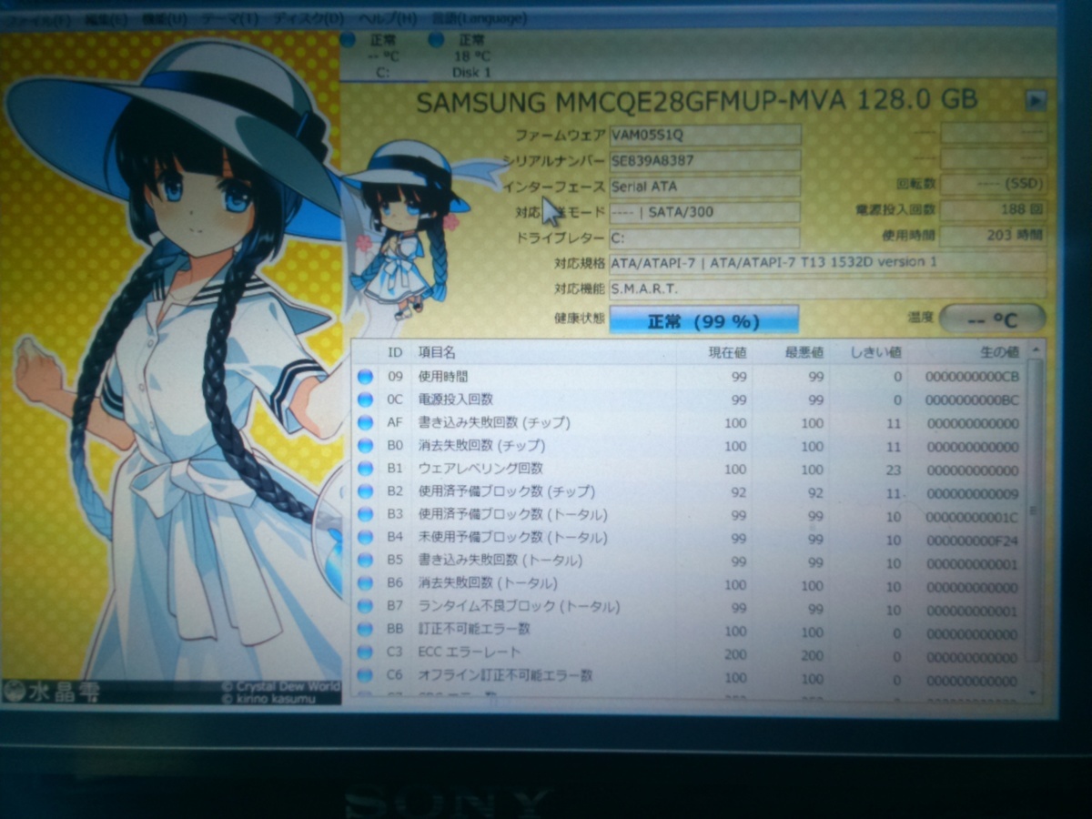
Task: Click the serial number field SE839A8387
Action: [704, 160]
